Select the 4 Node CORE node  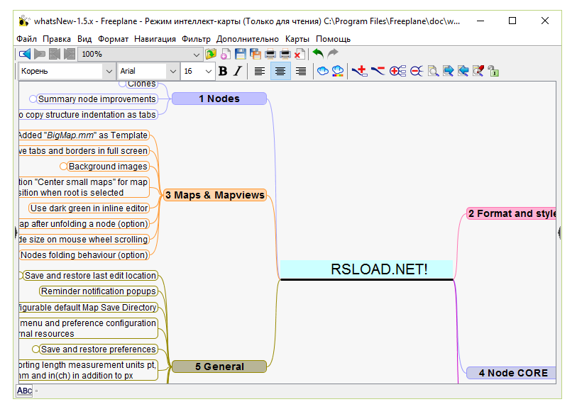[512, 373]
